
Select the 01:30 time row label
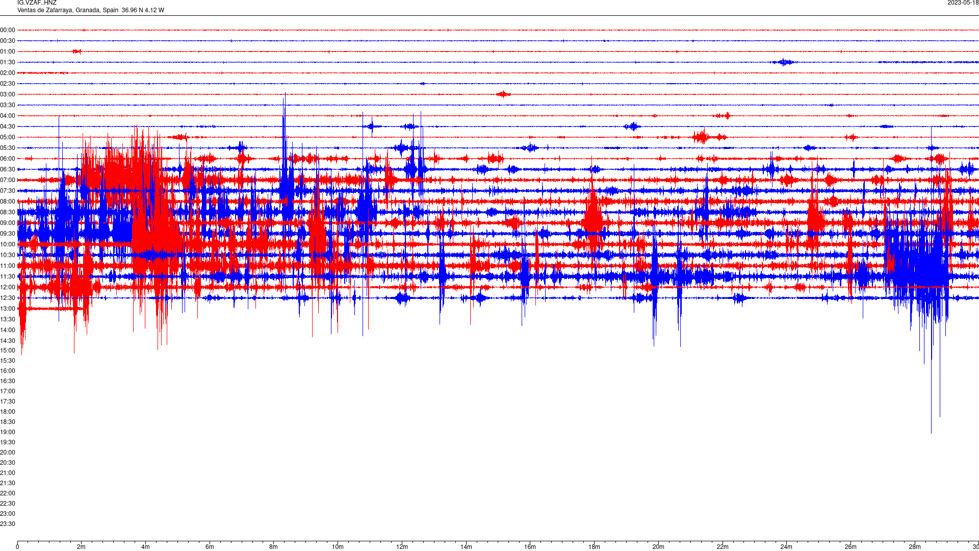click(x=8, y=62)
